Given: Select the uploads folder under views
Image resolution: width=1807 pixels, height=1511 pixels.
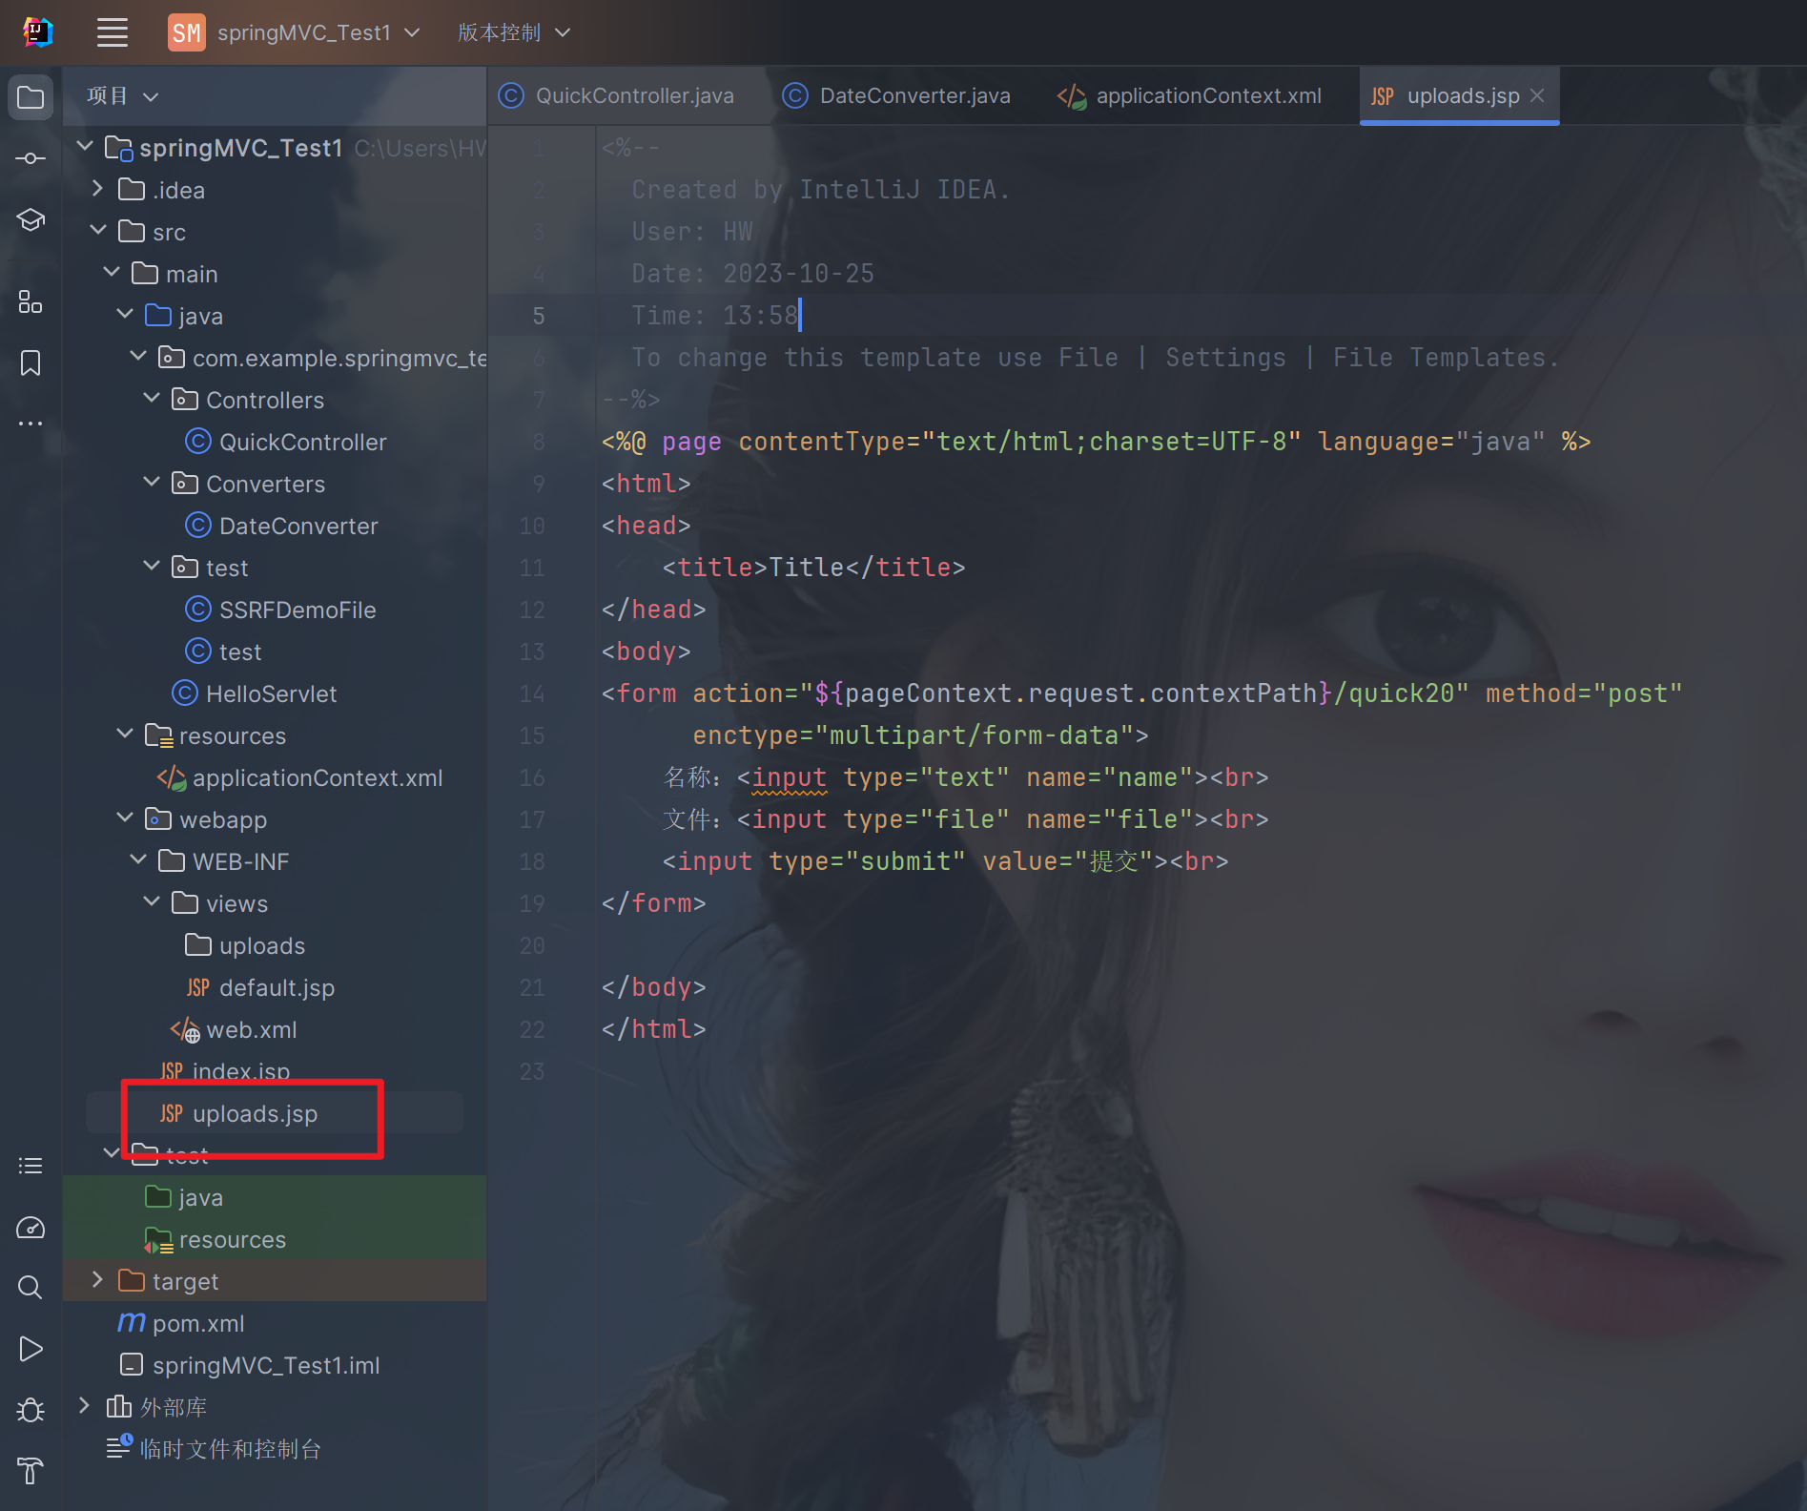Looking at the screenshot, I should (x=245, y=945).
